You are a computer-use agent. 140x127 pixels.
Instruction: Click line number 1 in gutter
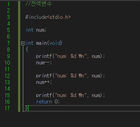[x=8, y=4]
